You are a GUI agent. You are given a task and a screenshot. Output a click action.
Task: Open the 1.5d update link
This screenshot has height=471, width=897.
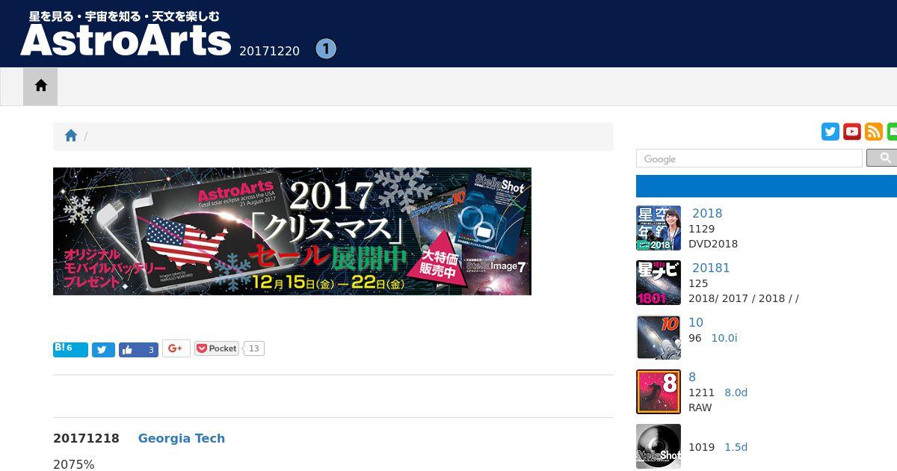(x=736, y=447)
